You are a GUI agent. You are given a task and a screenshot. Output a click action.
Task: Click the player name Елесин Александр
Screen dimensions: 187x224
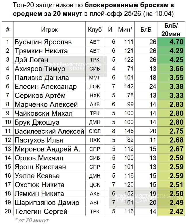tap(46, 87)
